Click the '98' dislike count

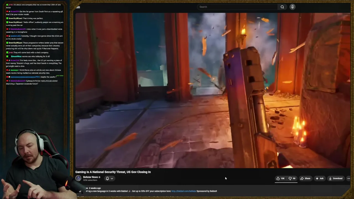click(294, 179)
